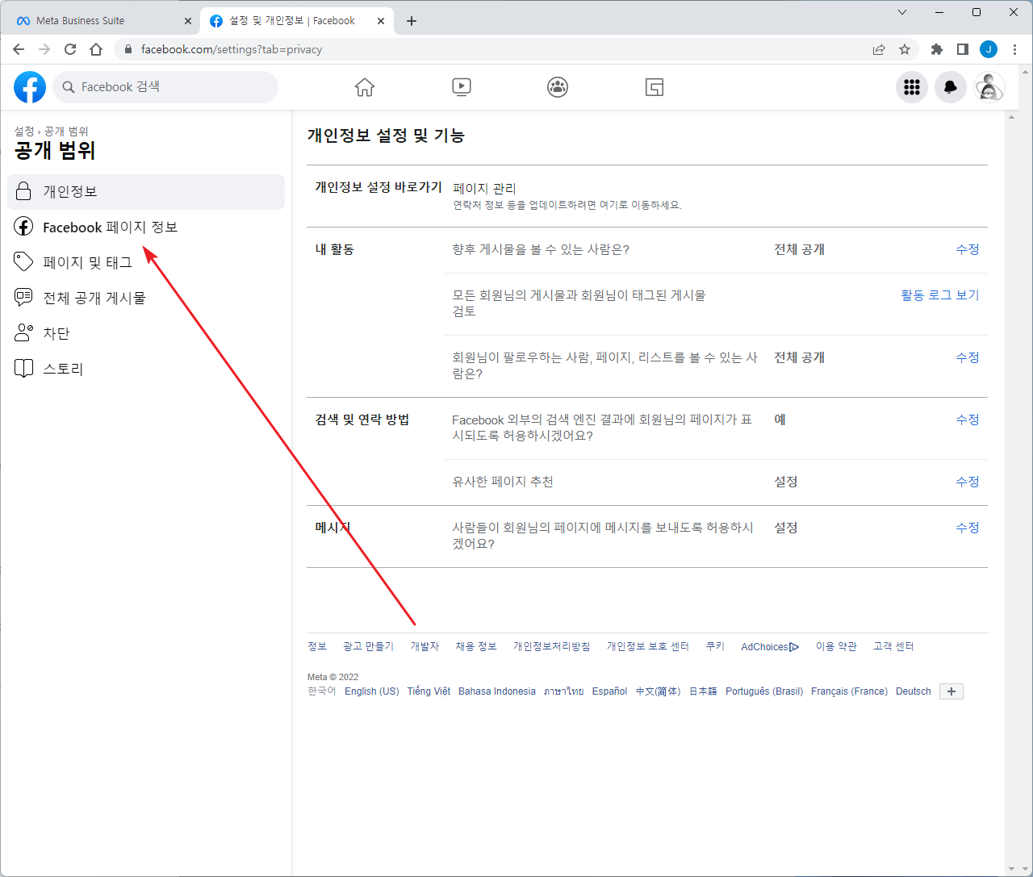Image resolution: width=1033 pixels, height=877 pixels.
Task: Click the tag icon beside 페이지 및 태그
Action: pyautogui.click(x=24, y=262)
